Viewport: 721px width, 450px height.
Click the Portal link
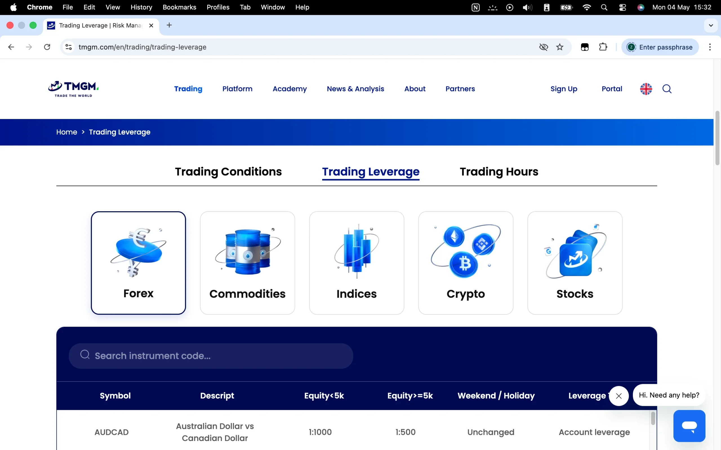click(x=612, y=89)
